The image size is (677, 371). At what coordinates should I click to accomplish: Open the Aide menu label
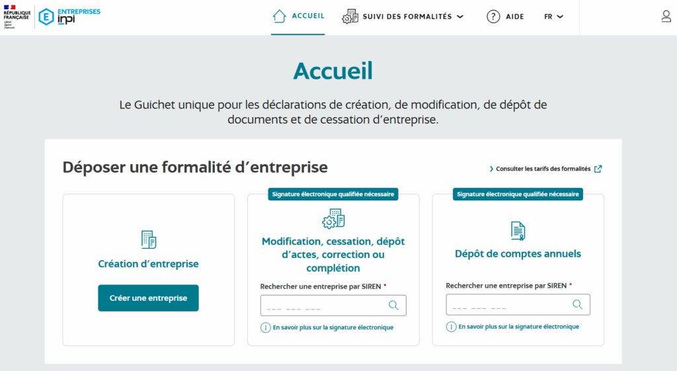515,17
